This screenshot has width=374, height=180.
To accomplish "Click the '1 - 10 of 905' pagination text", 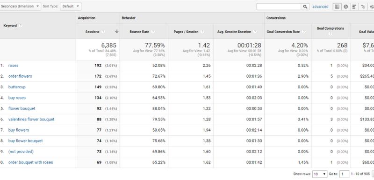I will 360,174.
